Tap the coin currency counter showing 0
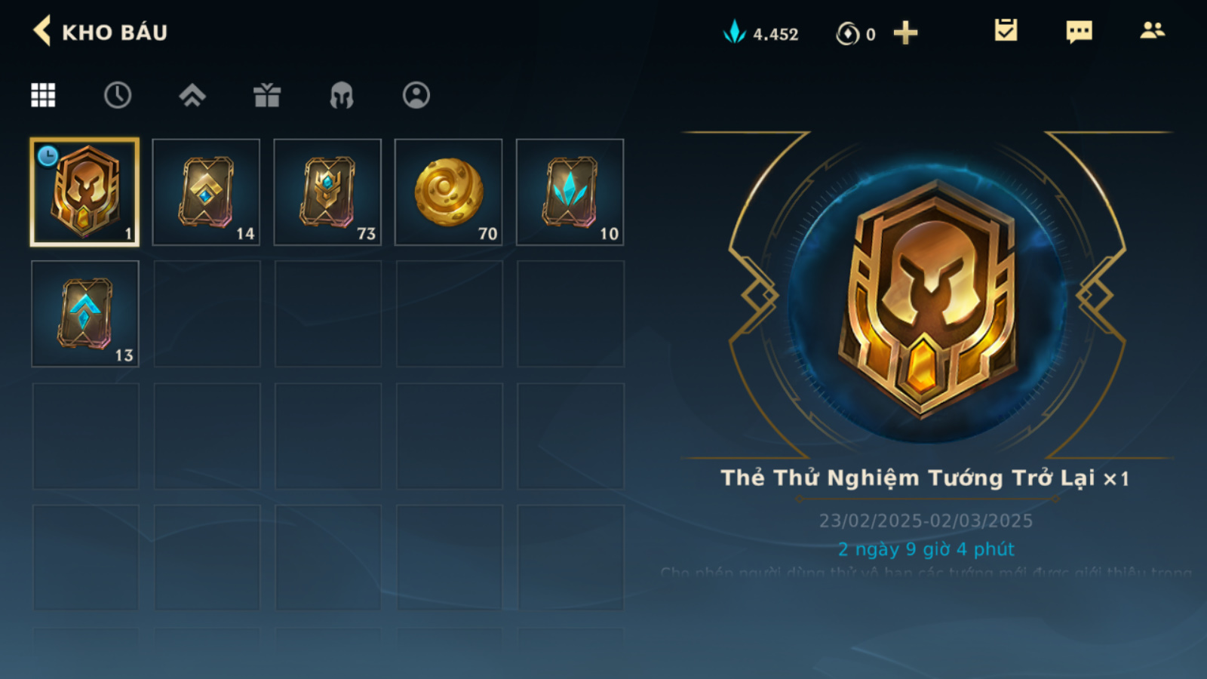The image size is (1207, 679). tap(856, 34)
